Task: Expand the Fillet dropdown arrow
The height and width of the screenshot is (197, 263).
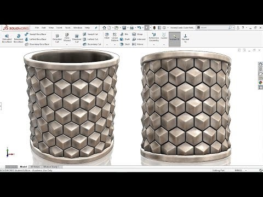Action: point(107,44)
